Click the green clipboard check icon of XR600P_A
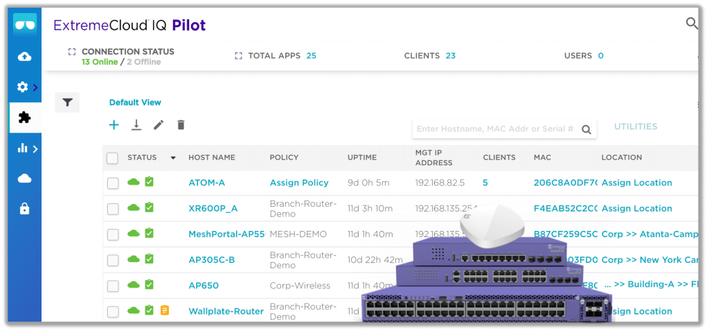Screen dimensions: 709x334 pos(150,207)
